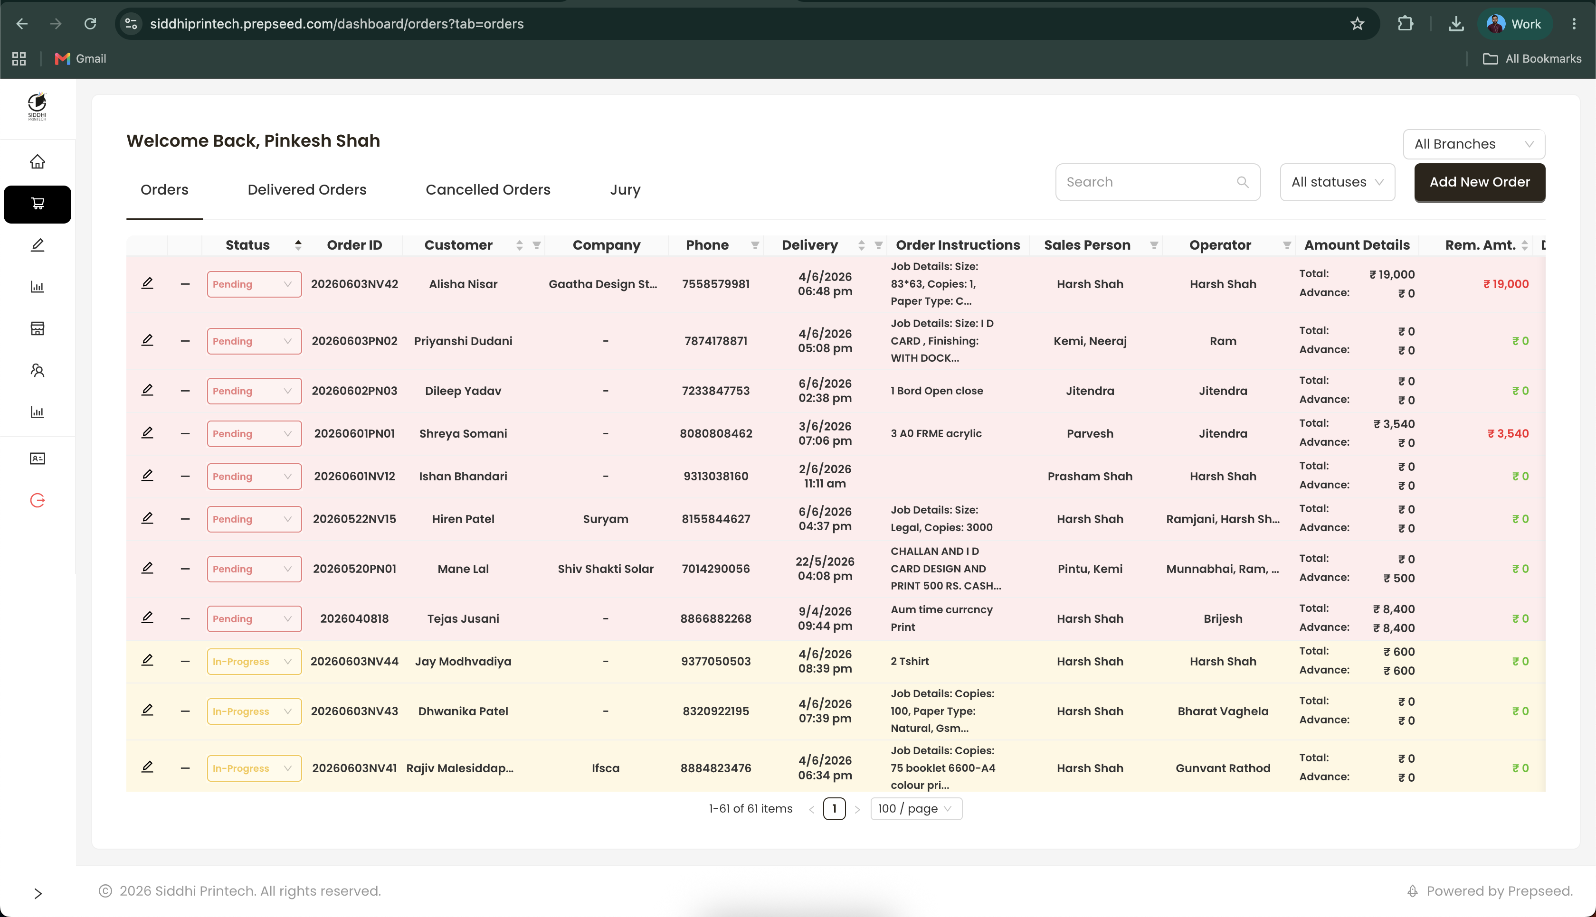Viewport: 1596px width, 917px height.
Task: Open the store sidebar icon
Action: [37, 329]
